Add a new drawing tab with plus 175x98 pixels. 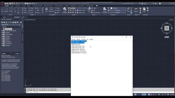tap(27, 17)
